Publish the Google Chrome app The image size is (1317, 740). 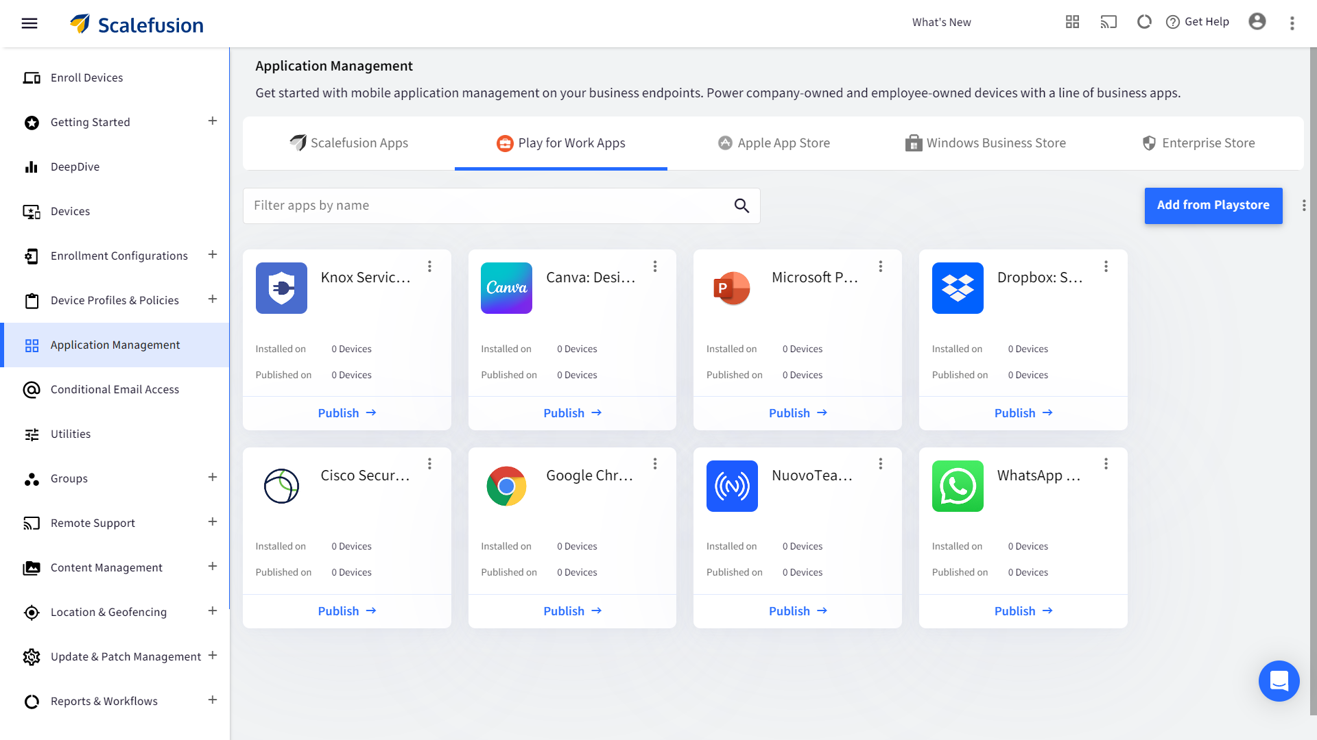(x=572, y=610)
